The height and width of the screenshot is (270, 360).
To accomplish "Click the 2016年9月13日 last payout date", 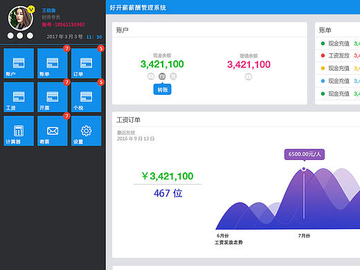I will [x=136, y=138].
